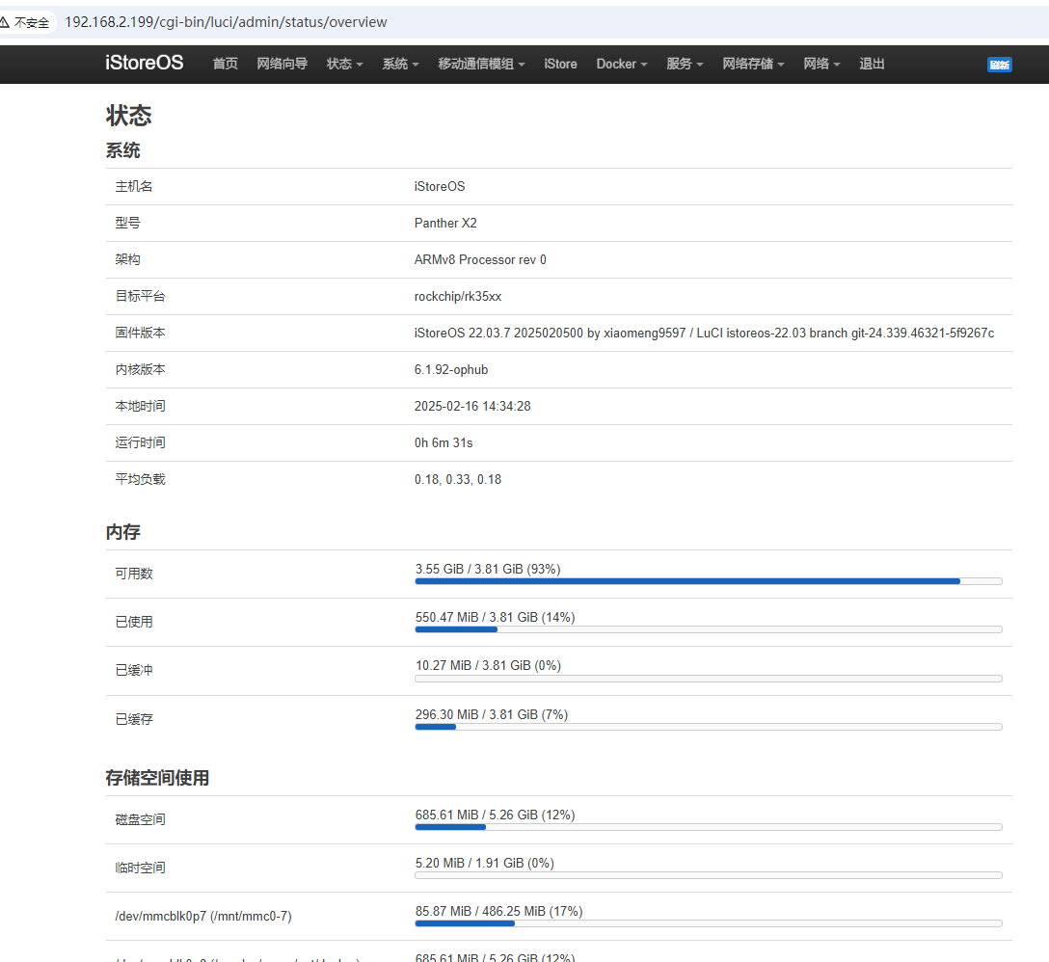Click the 磁盘空间 disk usage bar
Screen dimensions: 1049x962
point(708,827)
